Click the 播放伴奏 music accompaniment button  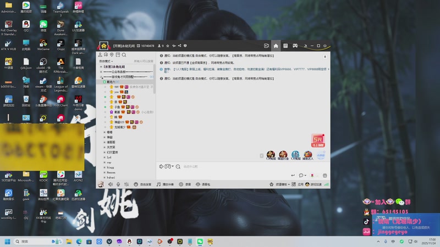pyautogui.click(x=165, y=184)
